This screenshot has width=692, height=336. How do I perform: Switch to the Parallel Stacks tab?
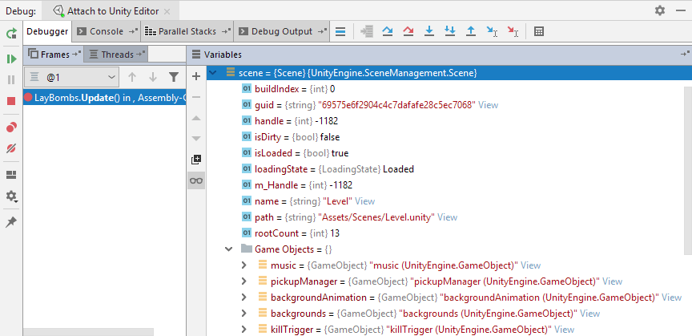[187, 31]
